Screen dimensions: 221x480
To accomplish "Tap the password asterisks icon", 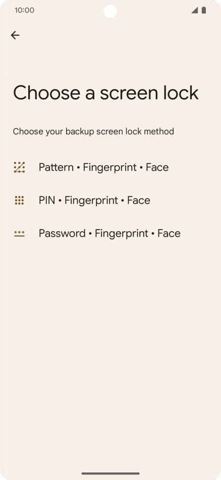I will [19, 234].
